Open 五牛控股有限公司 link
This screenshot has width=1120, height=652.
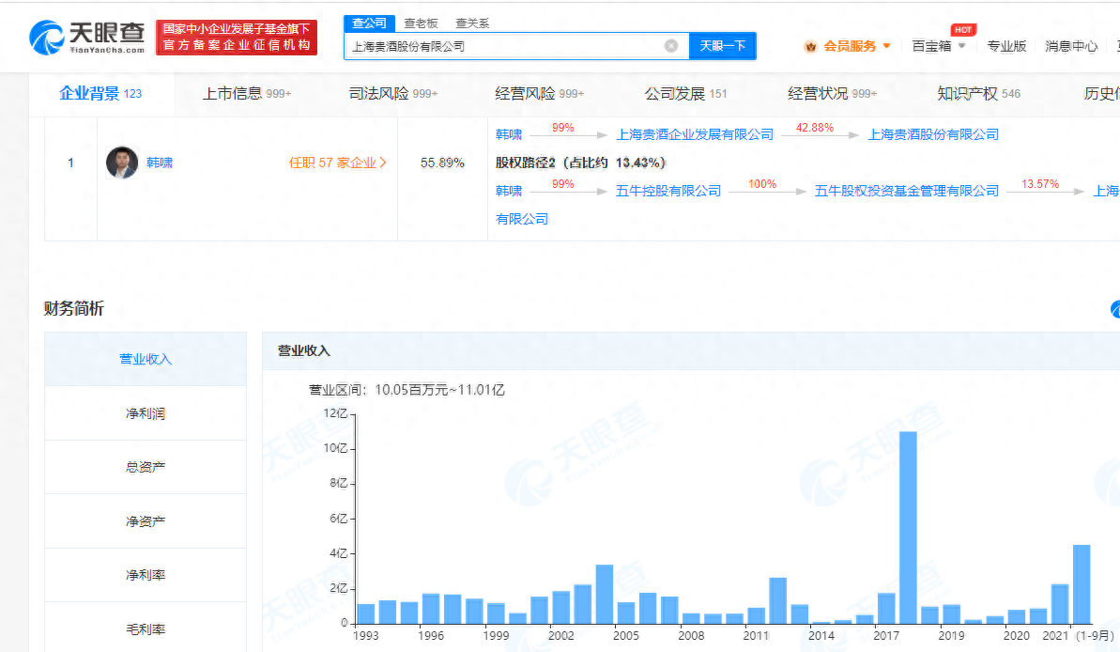tap(668, 191)
